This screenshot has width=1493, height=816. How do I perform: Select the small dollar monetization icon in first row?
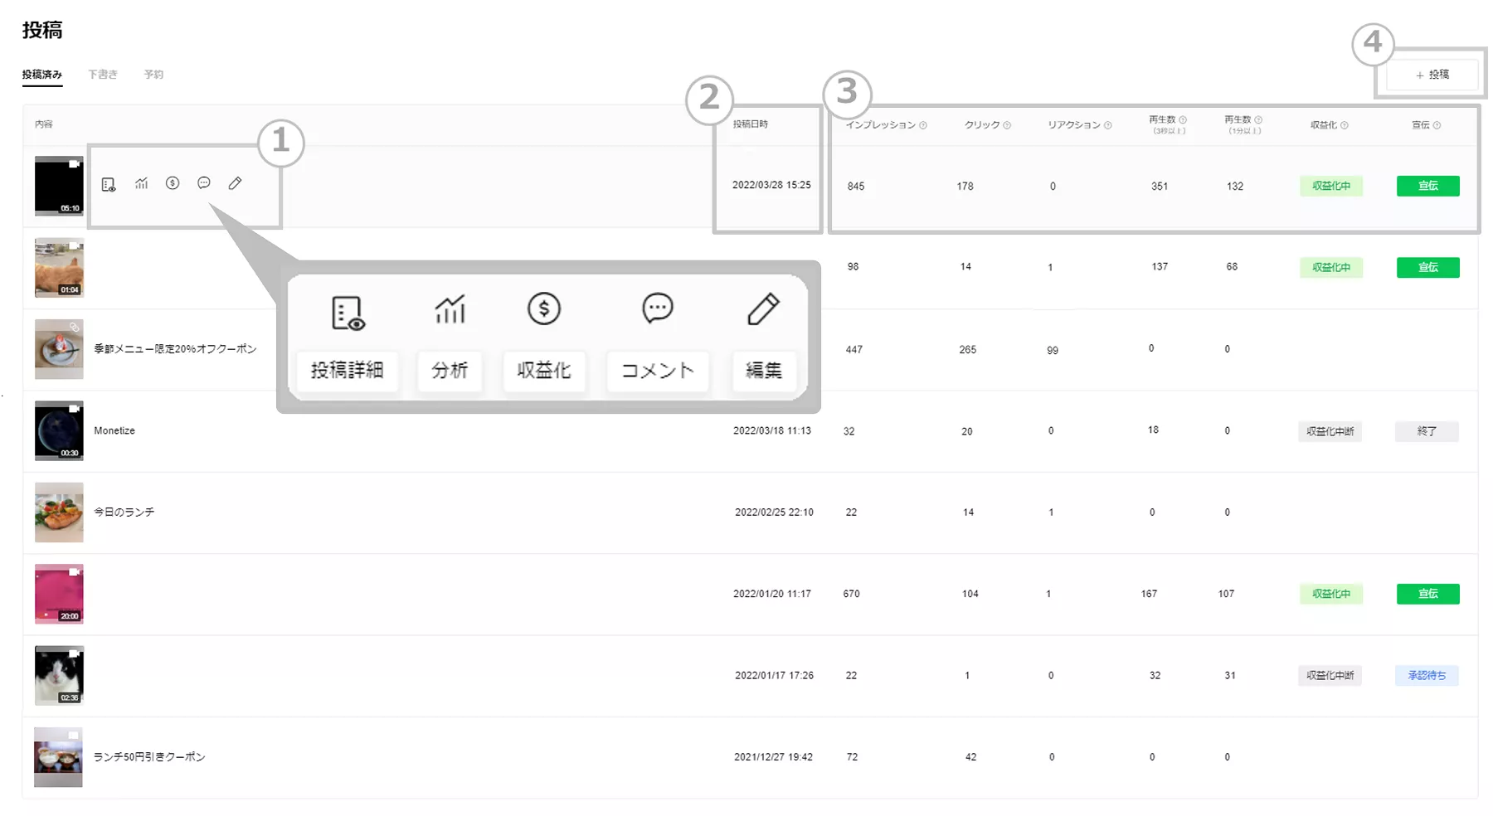173,183
